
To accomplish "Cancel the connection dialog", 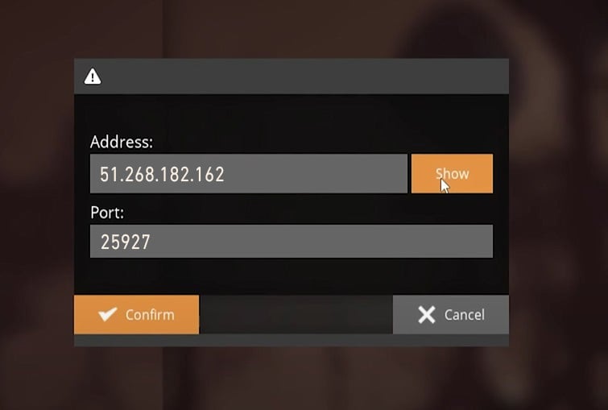I will click(451, 315).
